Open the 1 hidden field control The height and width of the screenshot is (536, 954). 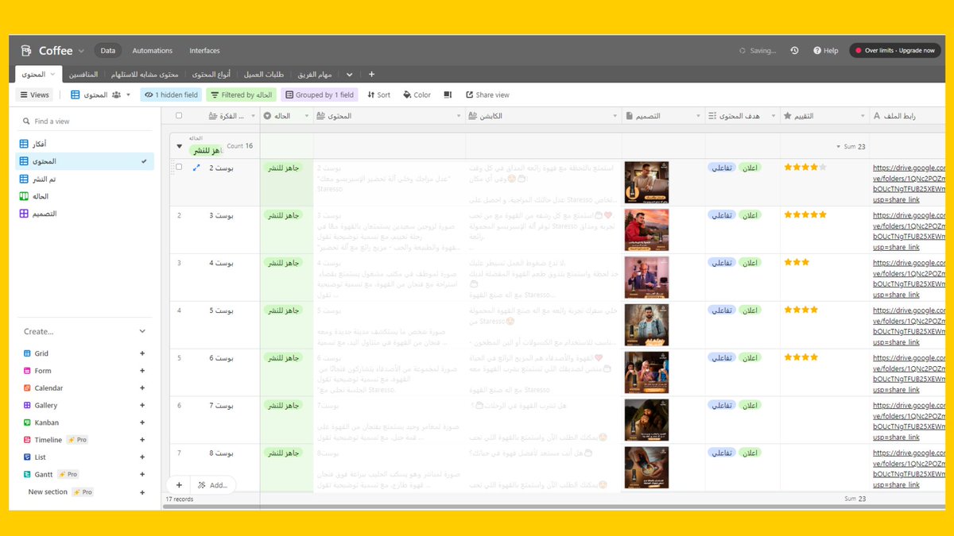click(x=171, y=94)
